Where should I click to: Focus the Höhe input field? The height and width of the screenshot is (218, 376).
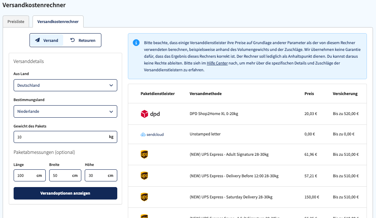101,175
